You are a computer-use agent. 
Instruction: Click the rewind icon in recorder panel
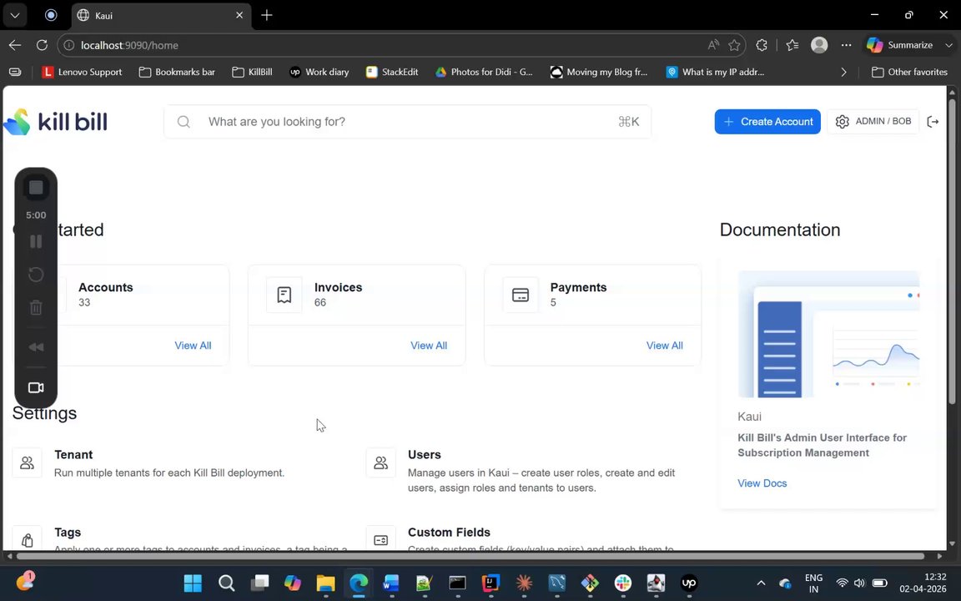(x=36, y=347)
